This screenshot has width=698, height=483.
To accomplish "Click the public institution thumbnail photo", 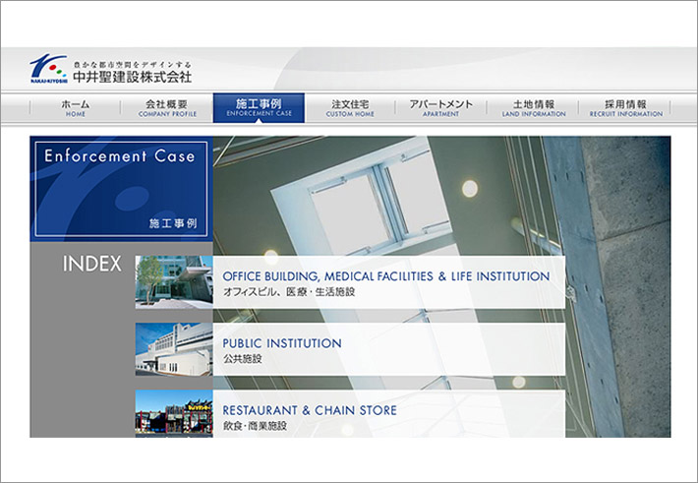I will pos(173,349).
